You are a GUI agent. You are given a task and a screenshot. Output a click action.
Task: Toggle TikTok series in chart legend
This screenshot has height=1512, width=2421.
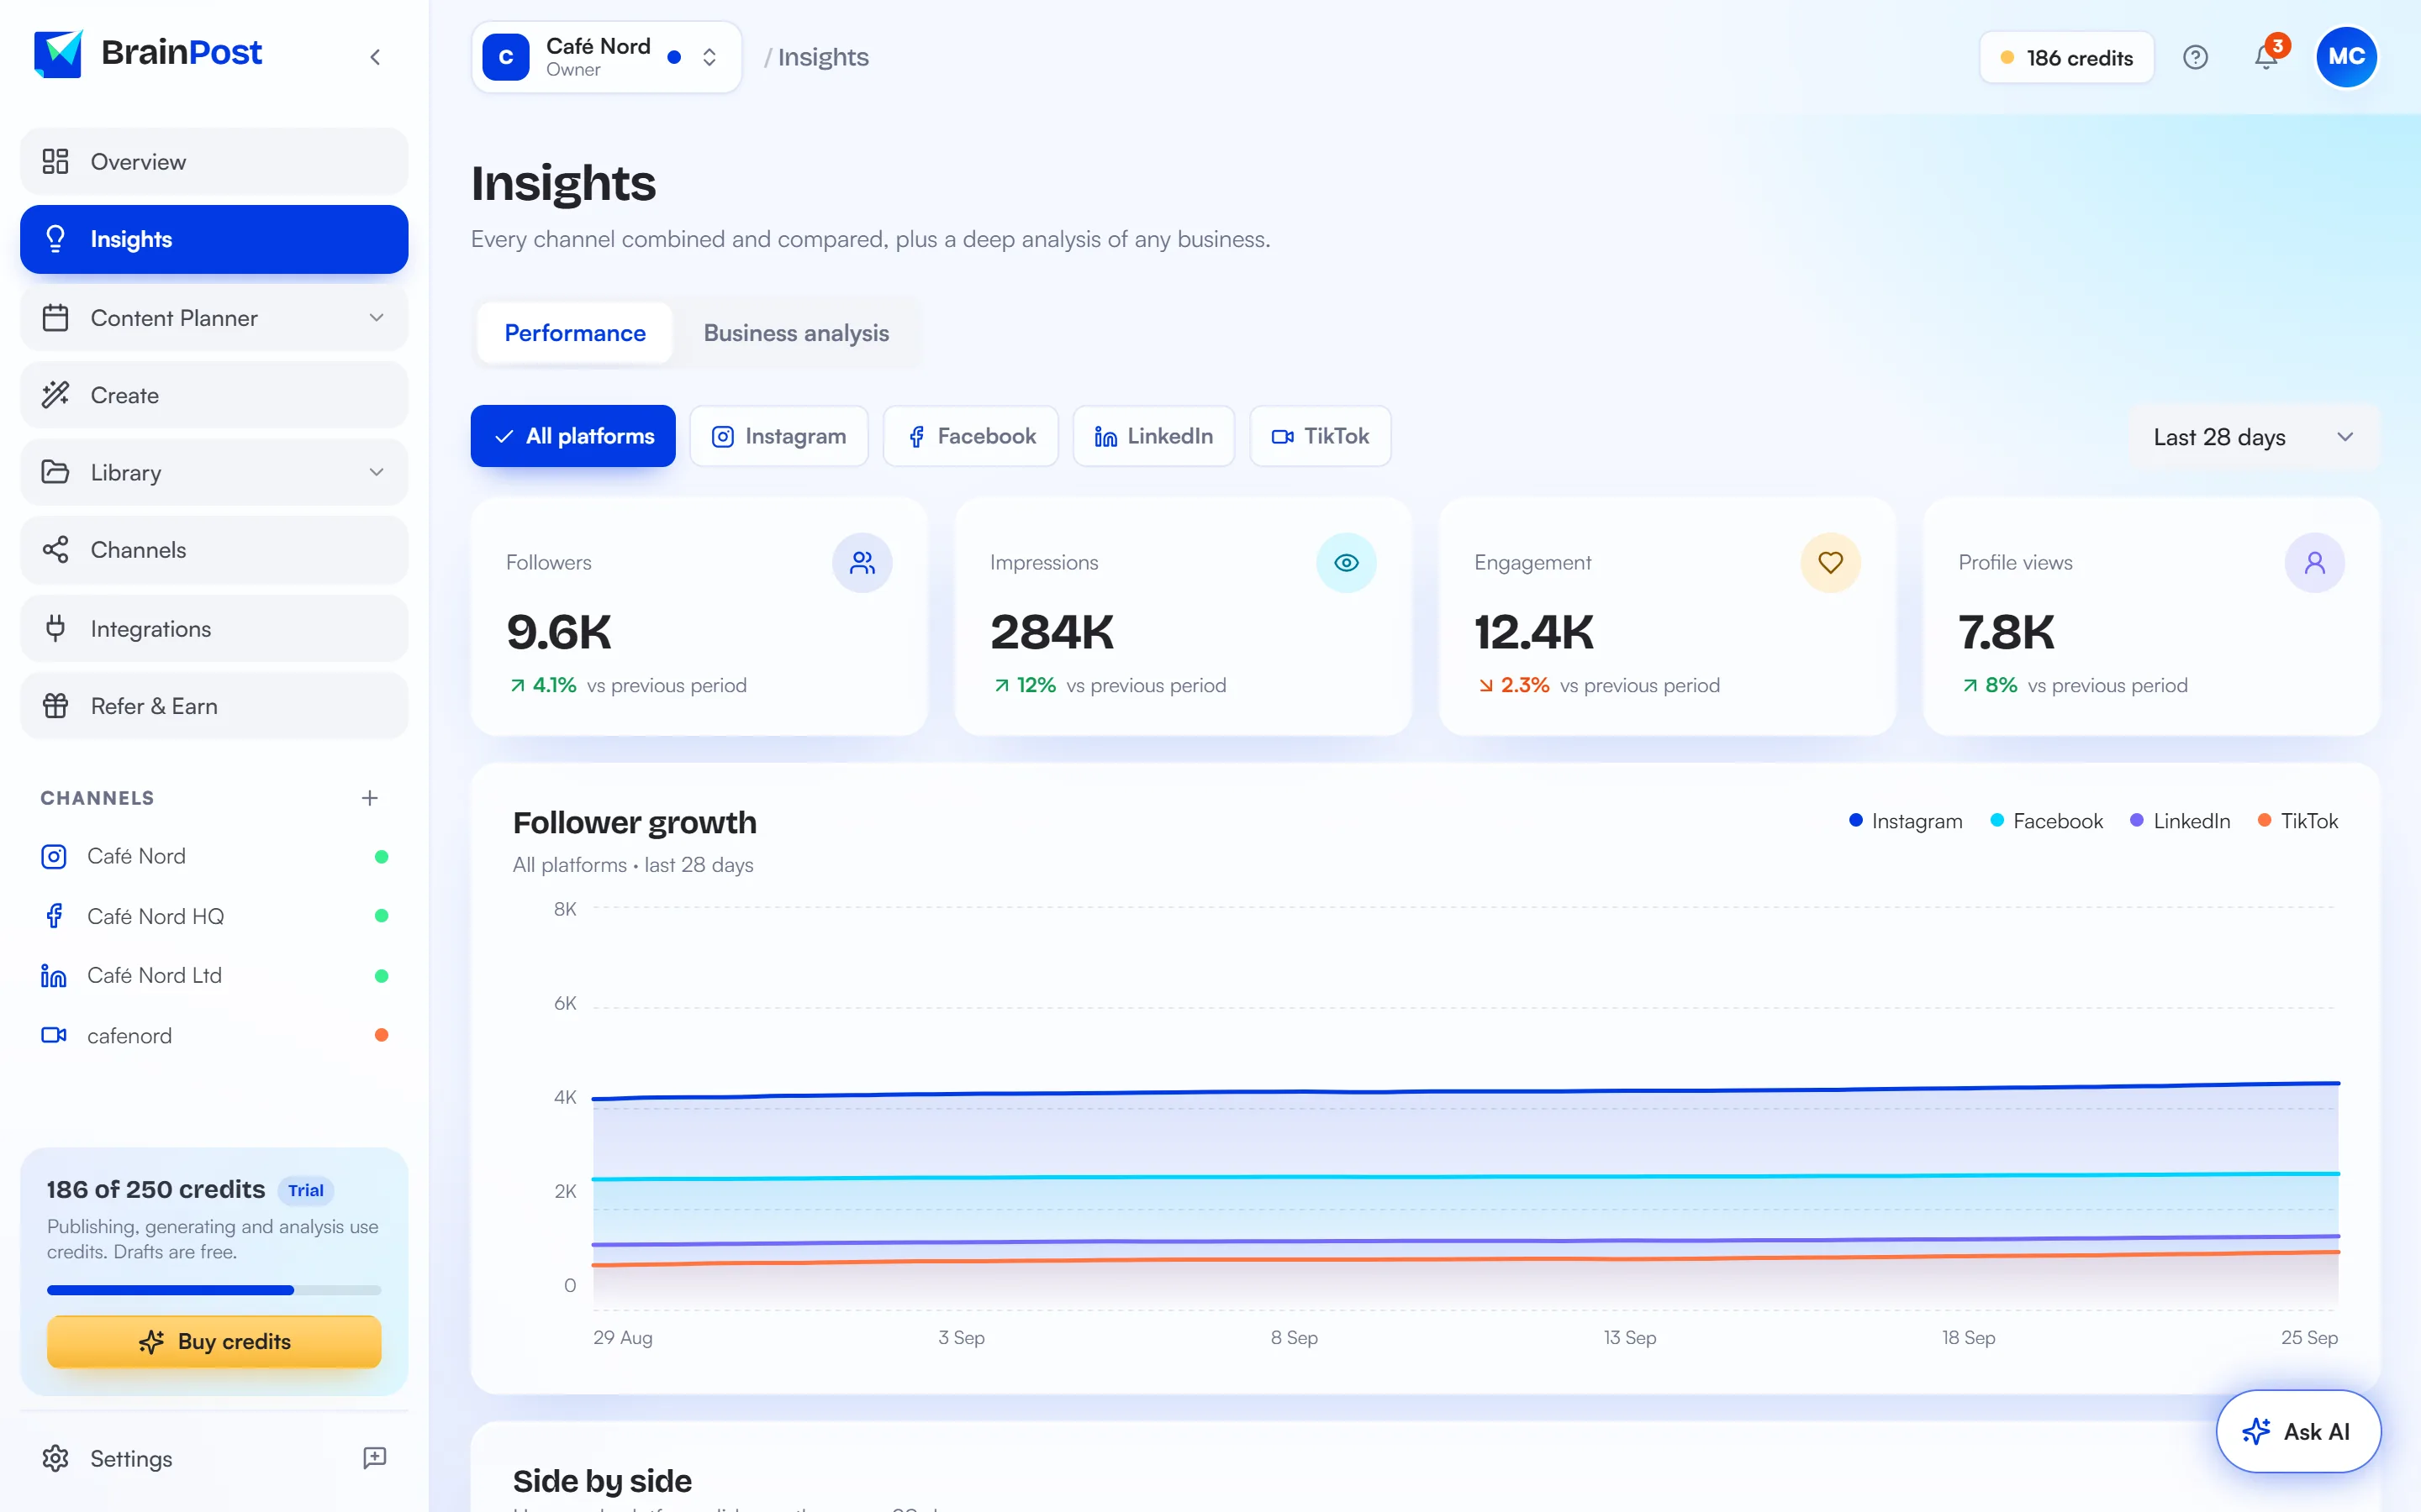click(x=2298, y=821)
